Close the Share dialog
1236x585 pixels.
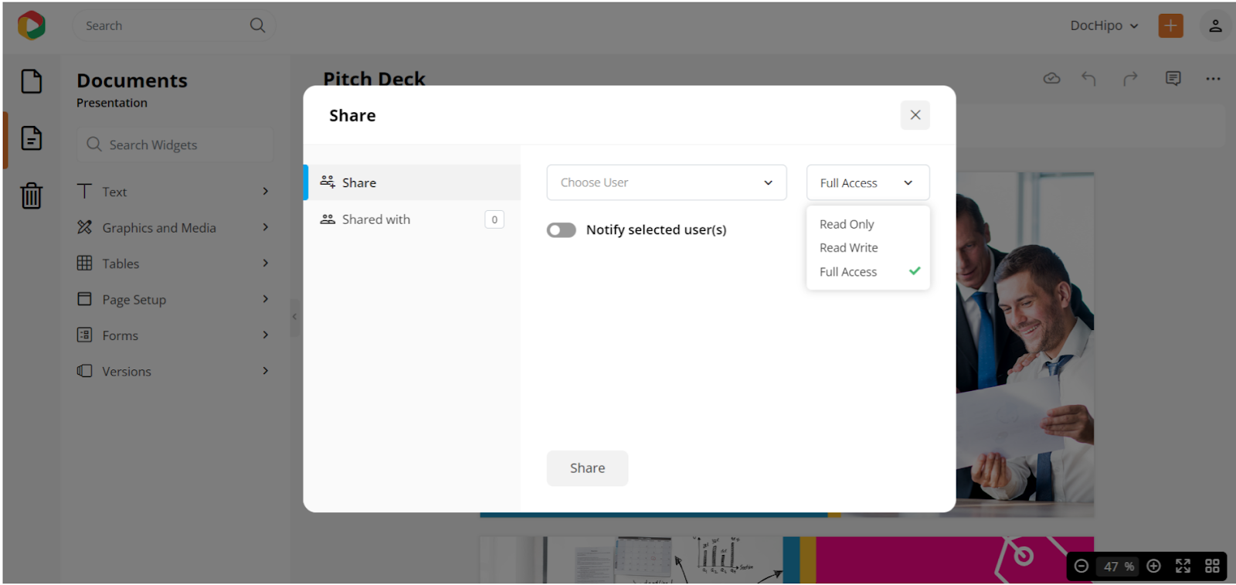[915, 115]
